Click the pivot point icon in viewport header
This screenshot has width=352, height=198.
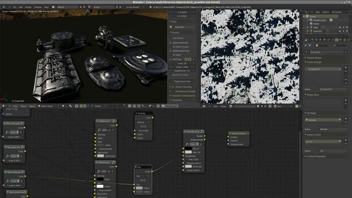[70, 106]
